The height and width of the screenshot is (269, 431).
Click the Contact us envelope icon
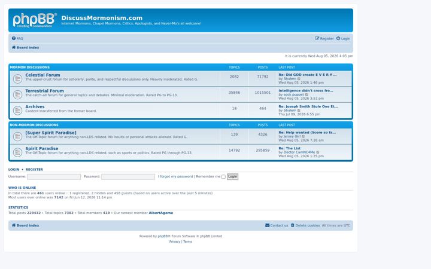click(267, 225)
